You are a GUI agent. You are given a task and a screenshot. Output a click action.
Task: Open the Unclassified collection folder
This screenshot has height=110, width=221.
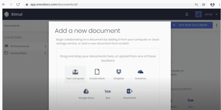[25, 53]
